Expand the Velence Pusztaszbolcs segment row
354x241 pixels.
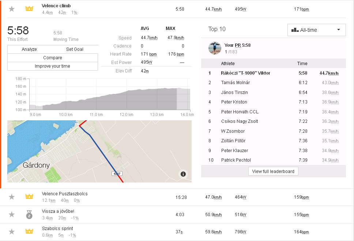point(65,194)
